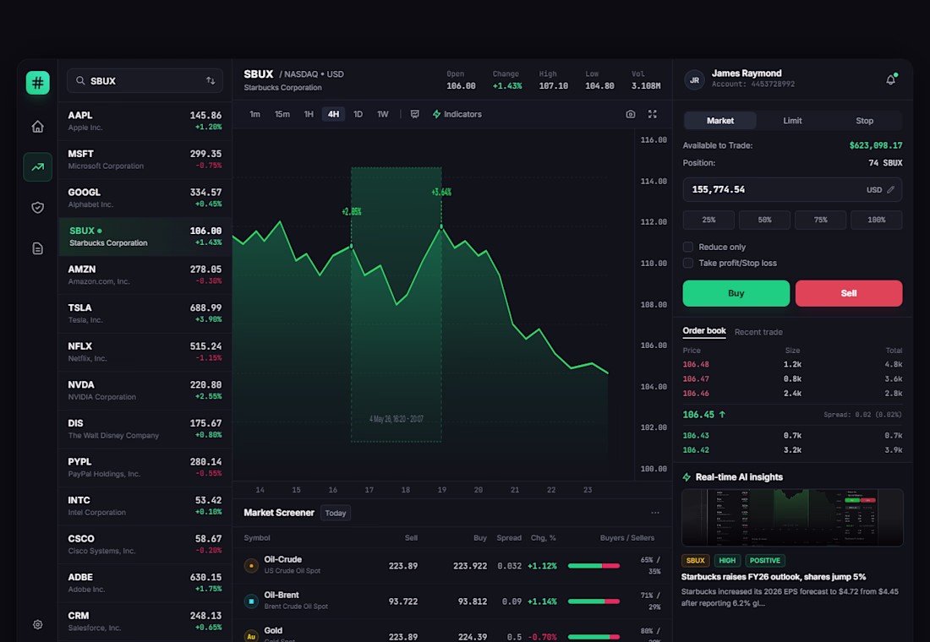Viewport: 930px width, 642px height.
Task: Click the Oil-Brent instrument icon
Action: pyautogui.click(x=251, y=601)
